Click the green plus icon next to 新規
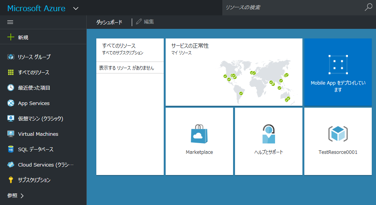The image size is (376, 205). click(11, 37)
